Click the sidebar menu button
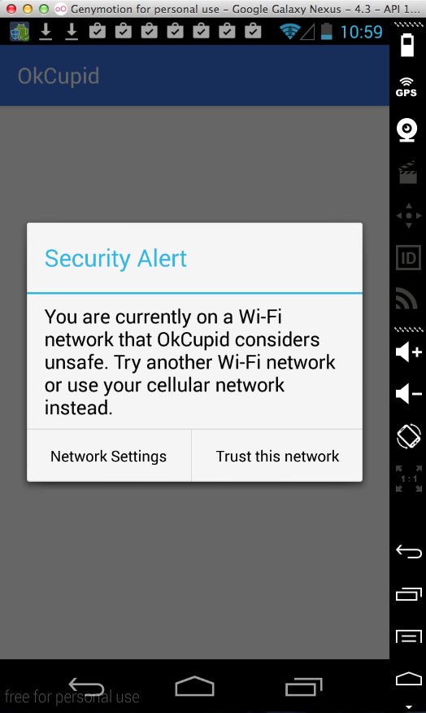The image size is (426, 713). (409, 636)
